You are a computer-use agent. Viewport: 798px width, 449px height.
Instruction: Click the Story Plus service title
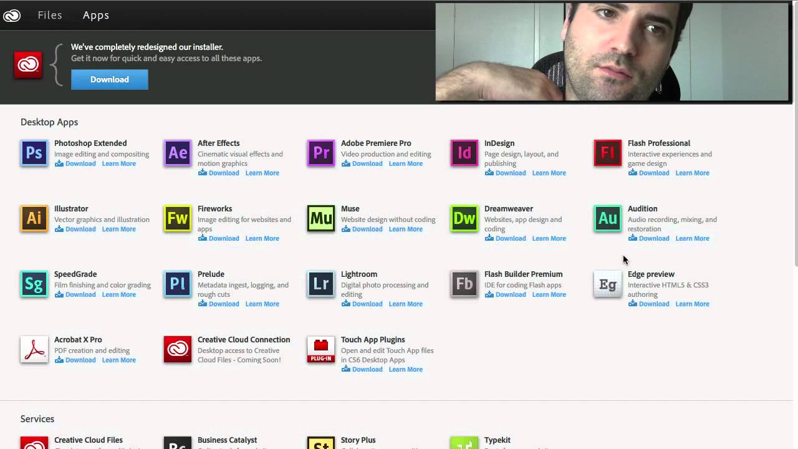point(358,440)
